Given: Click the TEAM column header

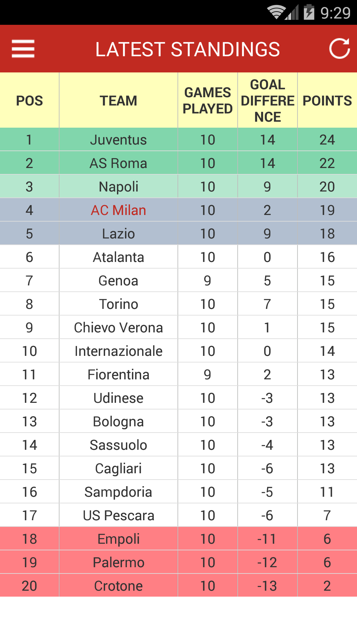Looking at the screenshot, I should pyautogui.click(x=118, y=101).
